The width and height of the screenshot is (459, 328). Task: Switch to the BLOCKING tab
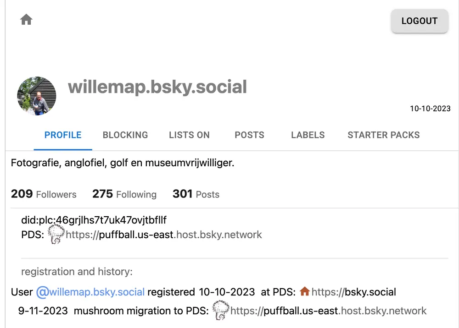(x=125, y=135)
